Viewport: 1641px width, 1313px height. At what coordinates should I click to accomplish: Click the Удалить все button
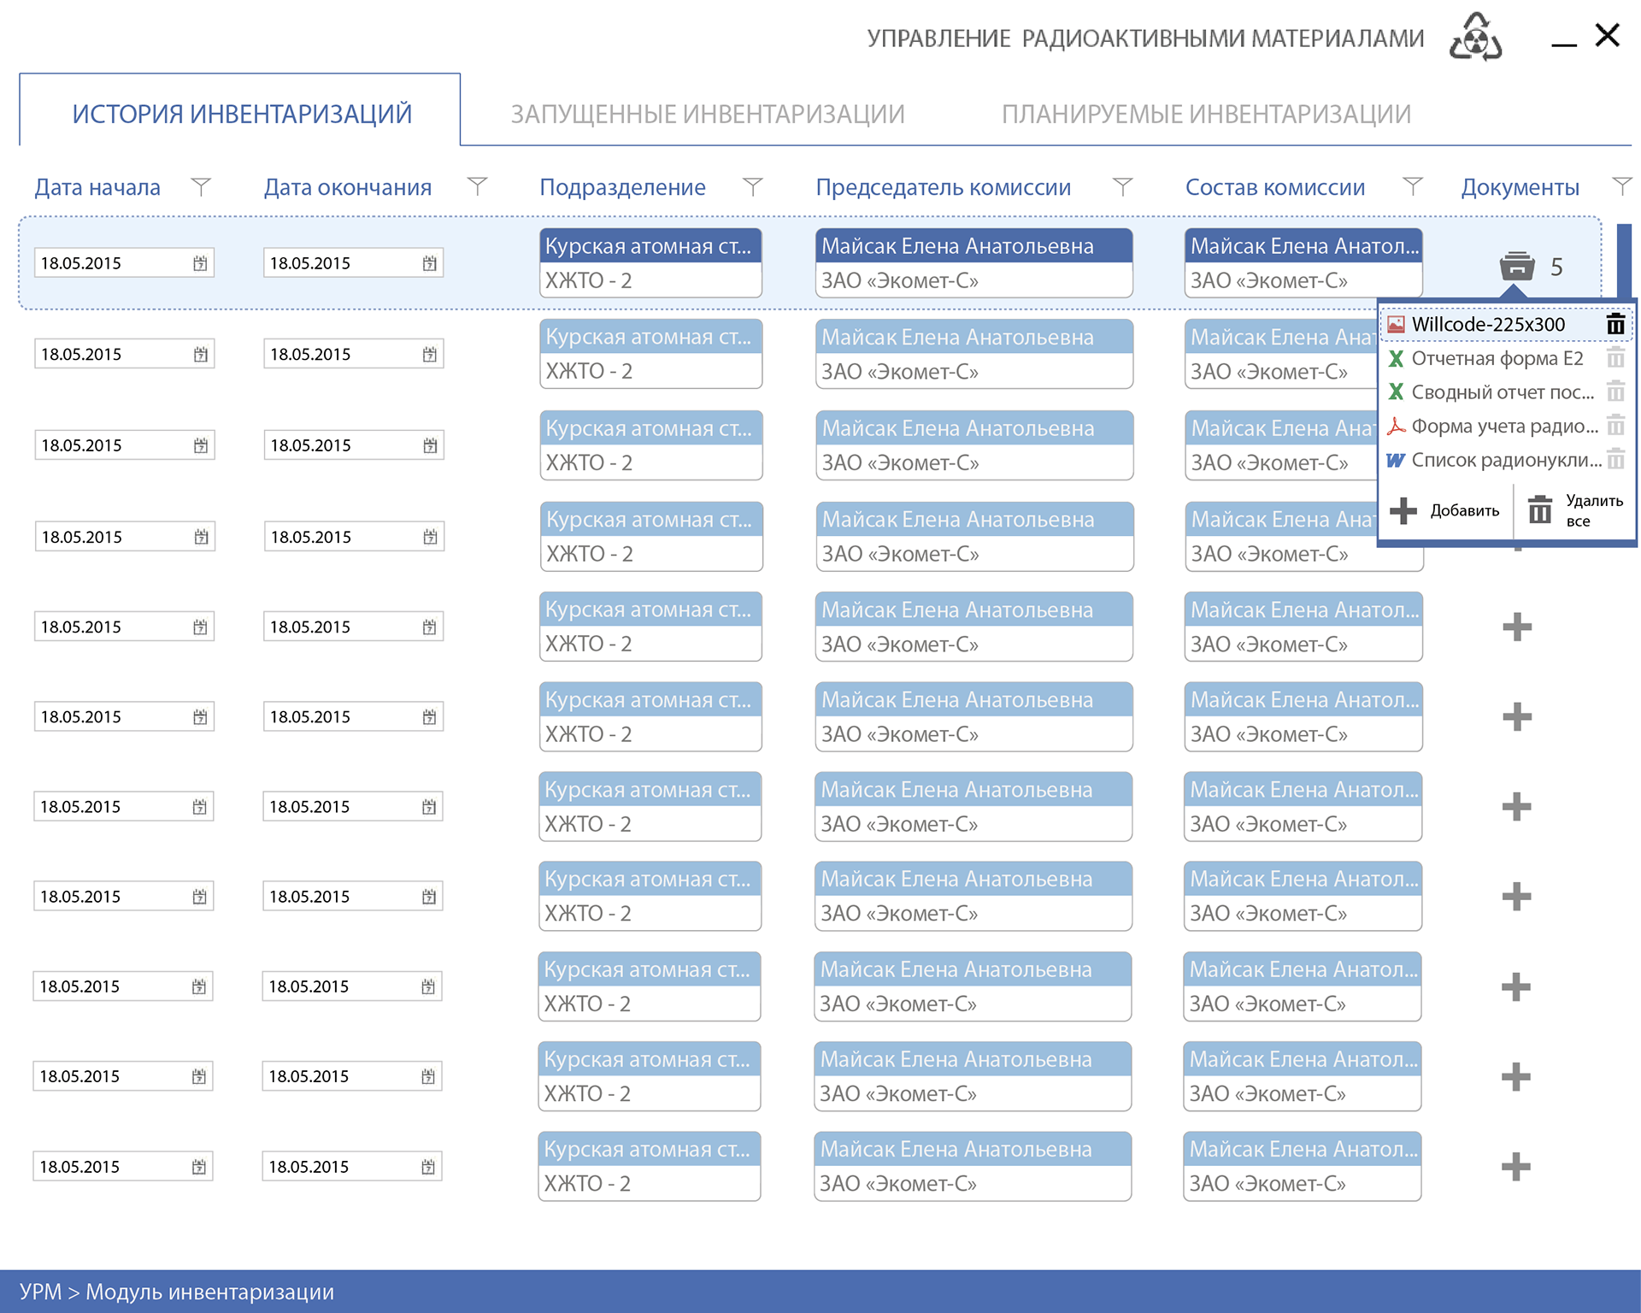[1575, 510]
